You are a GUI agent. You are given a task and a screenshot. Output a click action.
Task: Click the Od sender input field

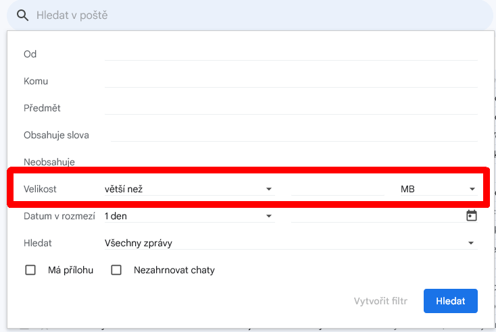(291, 54)
